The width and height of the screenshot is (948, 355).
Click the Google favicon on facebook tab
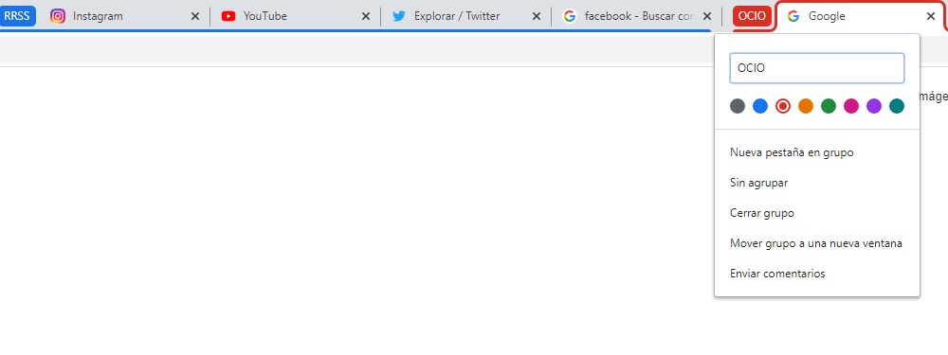click(569, 16)
